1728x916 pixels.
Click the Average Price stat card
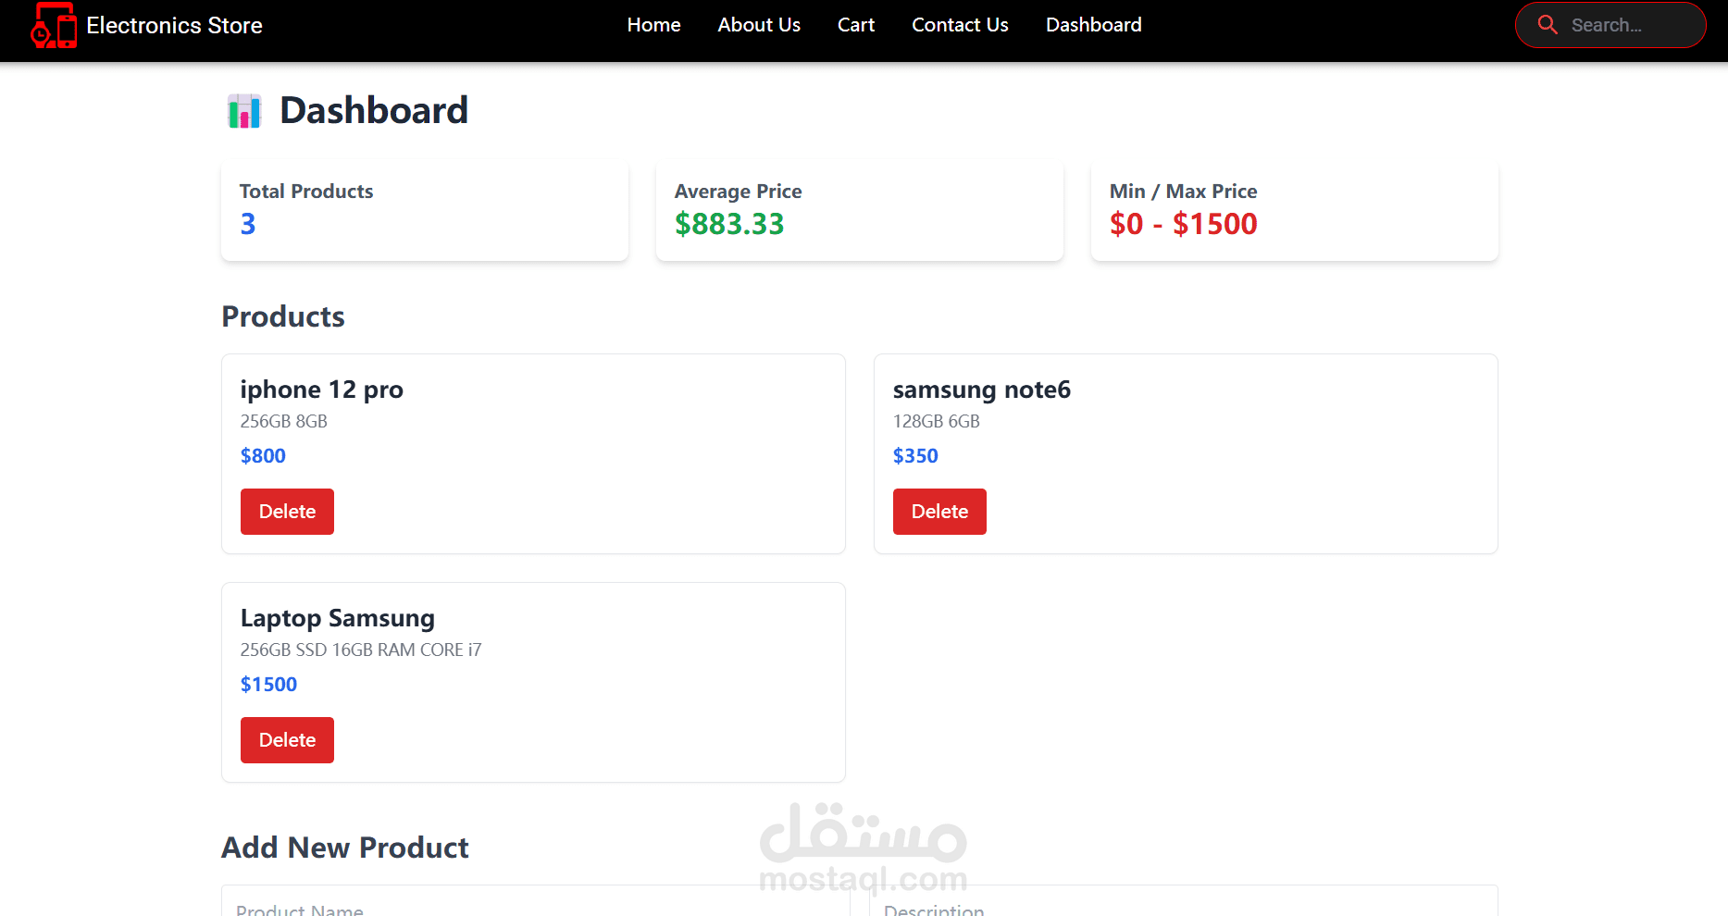click(x=859, y=211)
